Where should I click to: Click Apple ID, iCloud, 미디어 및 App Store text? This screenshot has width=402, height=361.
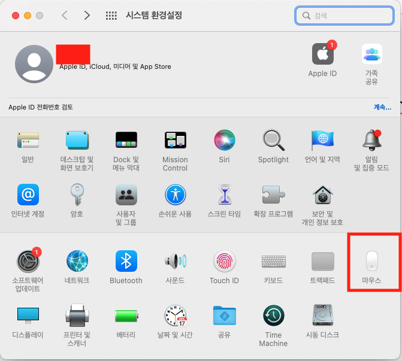(x=115, y=66)
